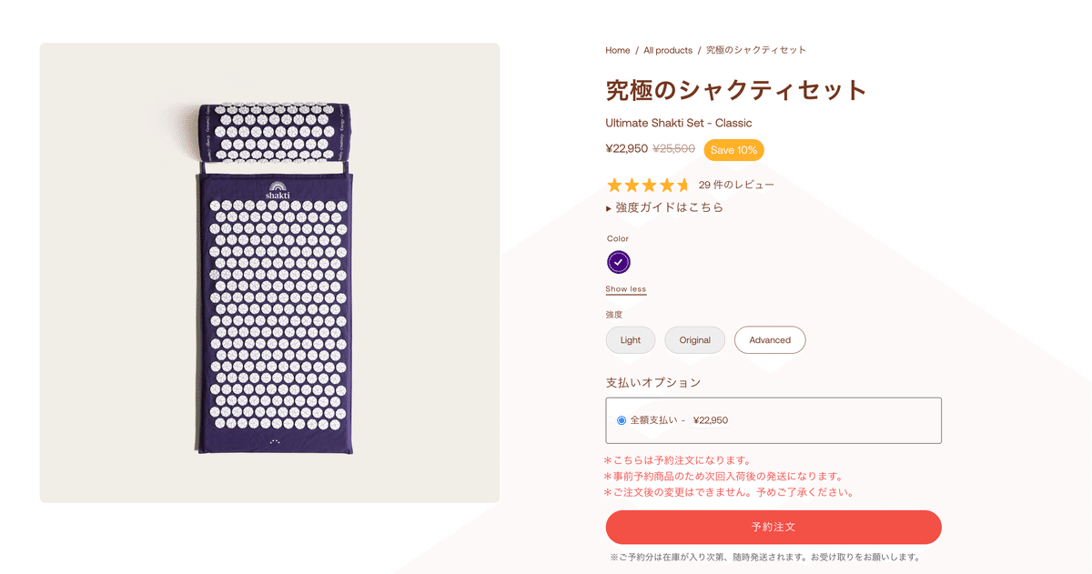
Task: Choose the Advanced intensity option
Action: point(770,339)
